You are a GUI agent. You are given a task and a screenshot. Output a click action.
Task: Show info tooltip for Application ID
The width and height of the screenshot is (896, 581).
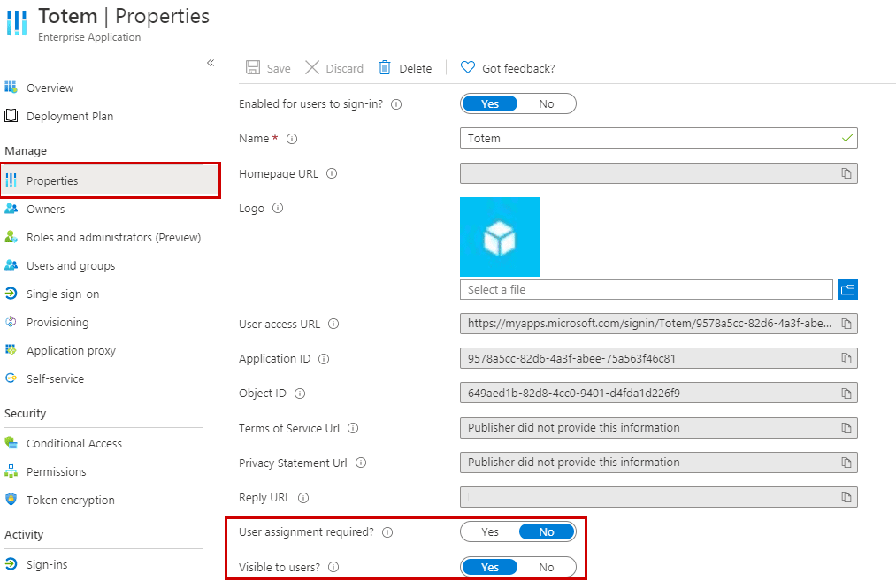[x=324, y=359]
